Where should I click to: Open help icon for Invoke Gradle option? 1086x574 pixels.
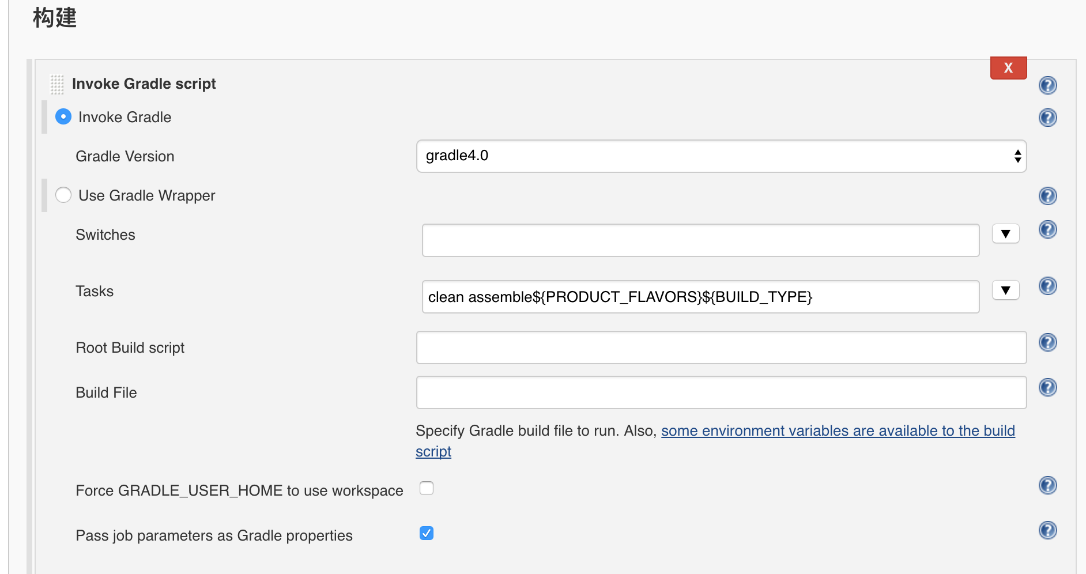(1047, 118)
